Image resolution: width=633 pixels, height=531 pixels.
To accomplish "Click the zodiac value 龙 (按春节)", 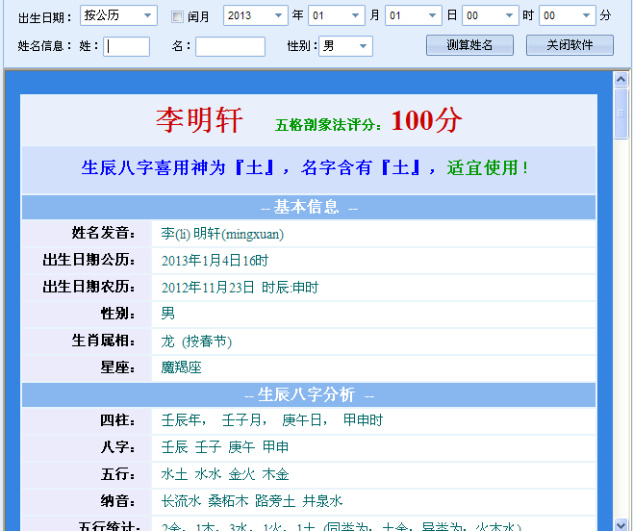I will [196, 341].
